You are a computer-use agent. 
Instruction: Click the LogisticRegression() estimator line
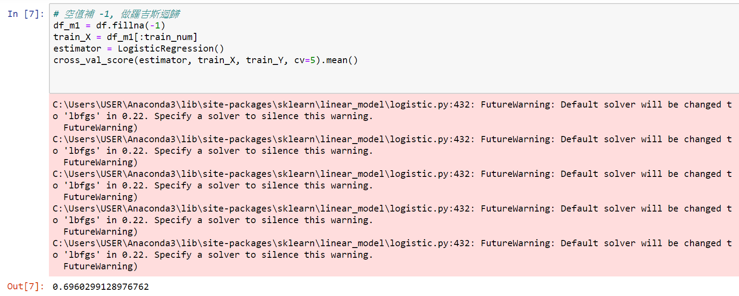(139, 49)
